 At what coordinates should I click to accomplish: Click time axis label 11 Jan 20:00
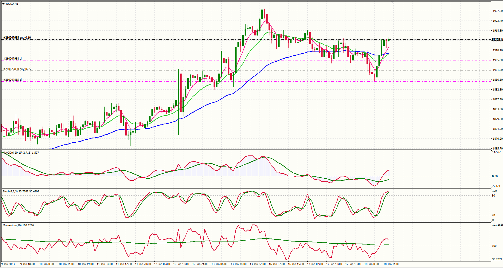click(x=143, y=264)
